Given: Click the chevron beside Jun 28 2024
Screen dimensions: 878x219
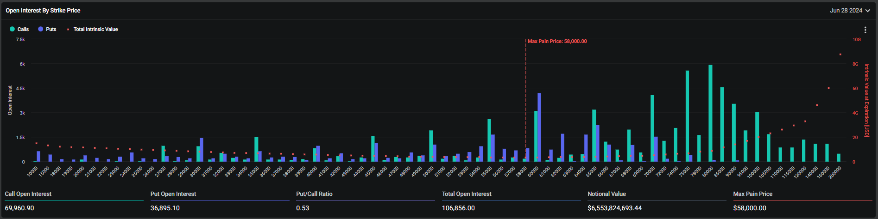Looking at the screenshot, I should click(x=867, y=11).
